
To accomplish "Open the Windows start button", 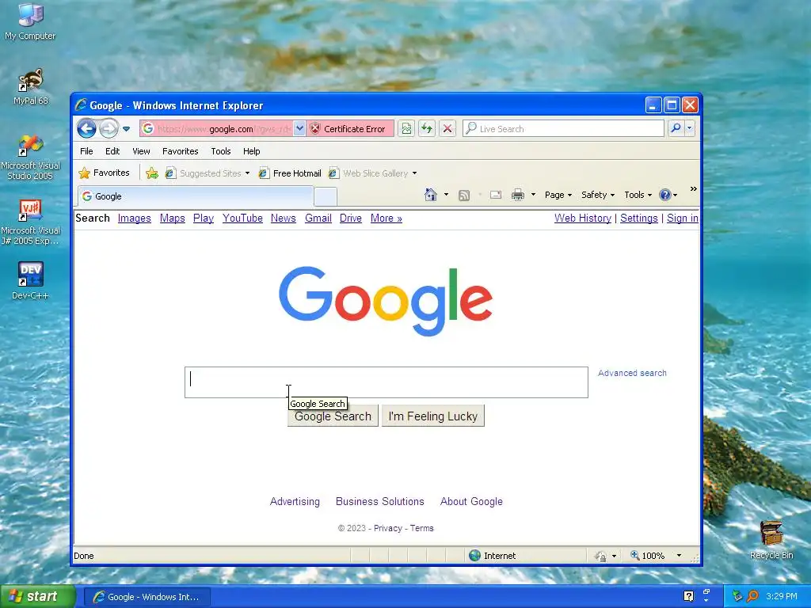I will point(37,597).
